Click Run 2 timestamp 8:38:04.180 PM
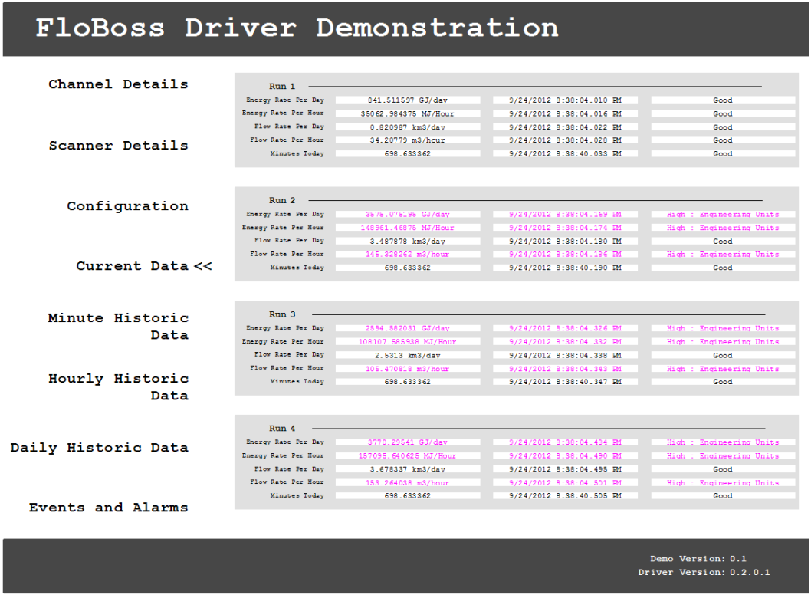Image resolution: width=811 pixels, height=595 pixels. 565,241
